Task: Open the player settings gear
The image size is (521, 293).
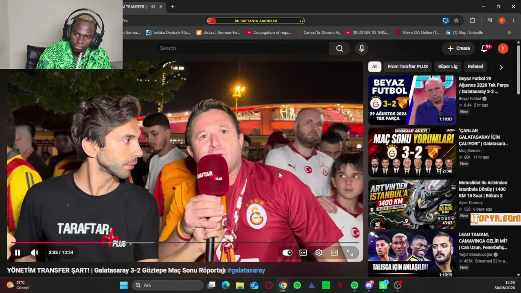Action: tap(319, 252)
